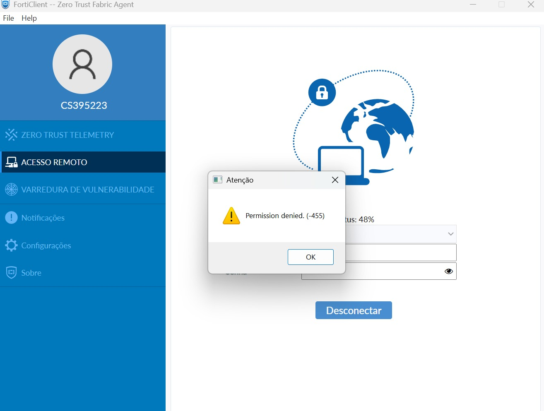Open the Sobre section

(83, 272)
